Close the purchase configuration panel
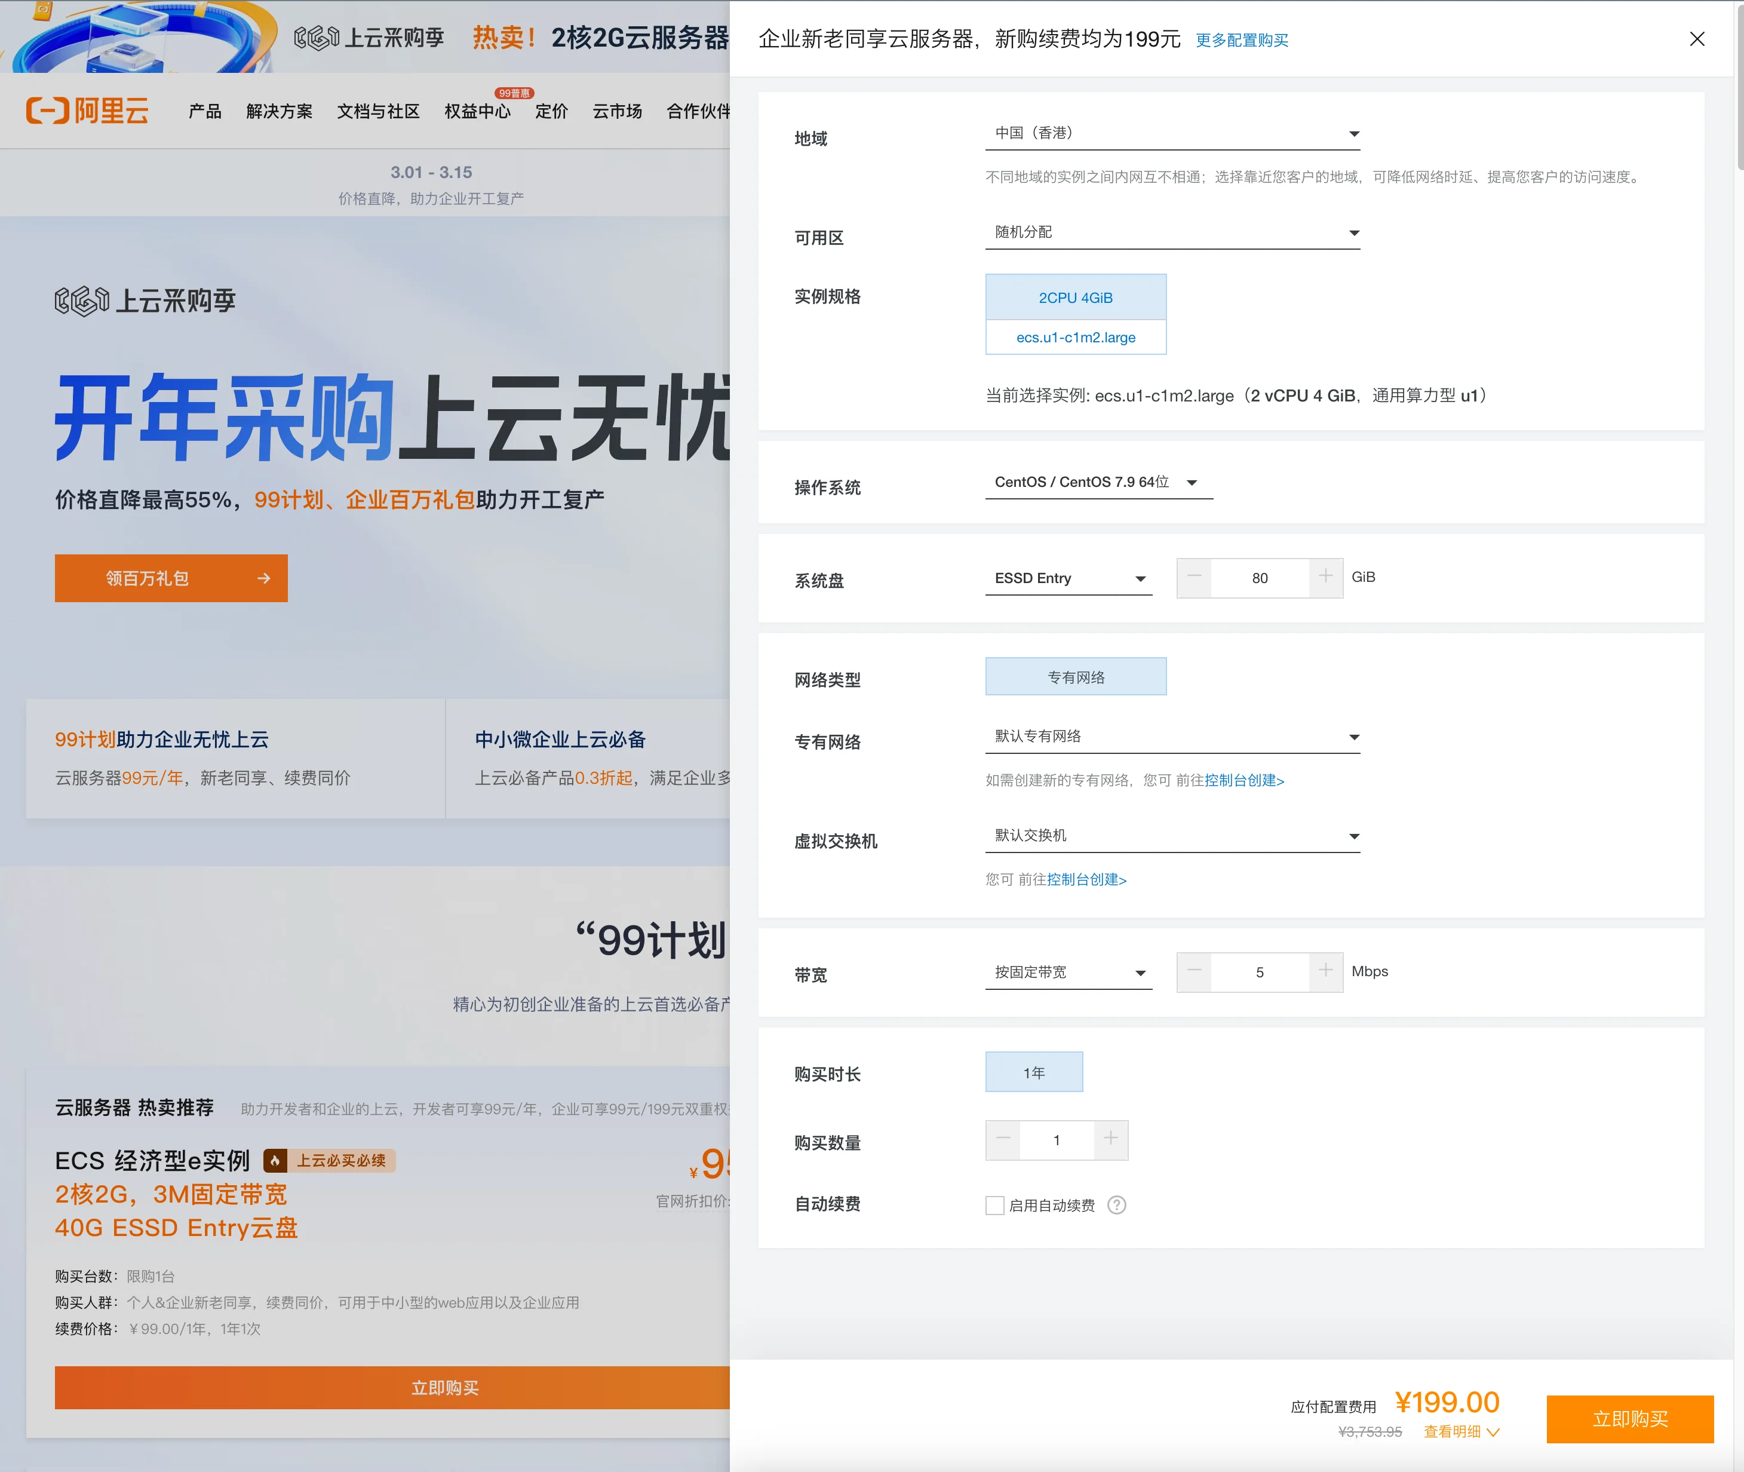1744x1472 pixels. (x=1696, y=39)
